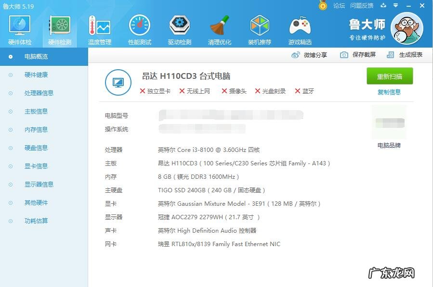Screen dimensions: 433x287
Task: Launch the 性能测试 performance test
Action: 139,29
